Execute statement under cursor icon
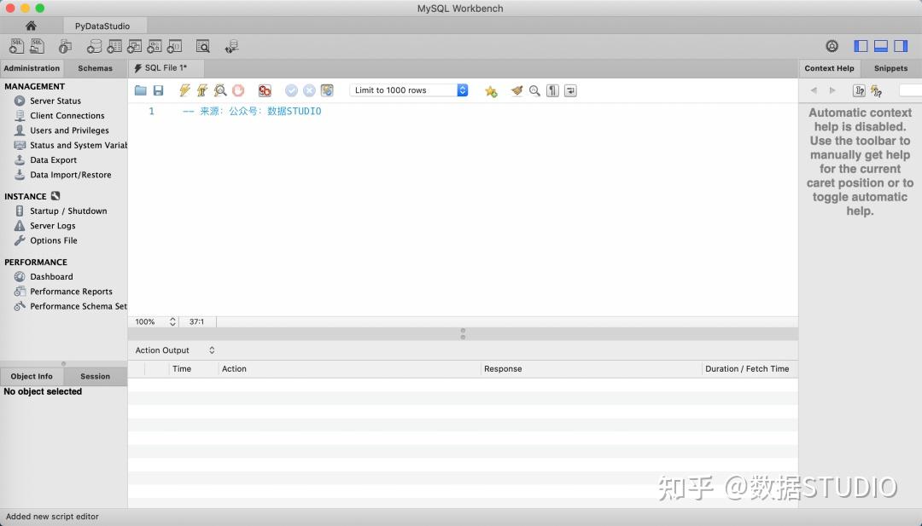Image resolution: width=922 pixels, height=526 pixels. (202, 90)
